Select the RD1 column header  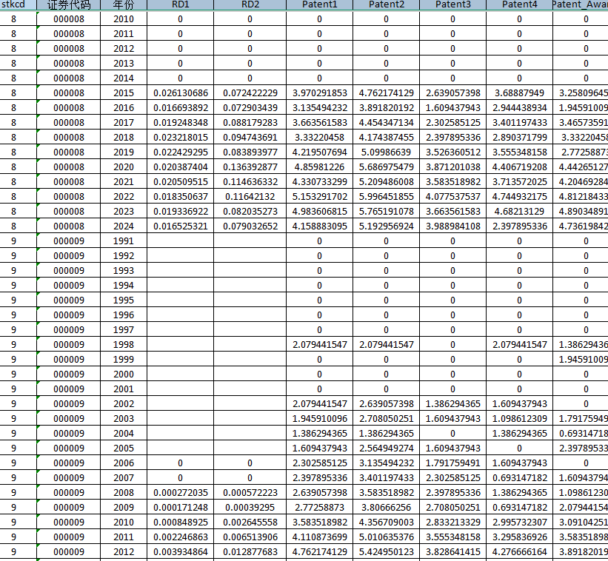click(180, 4)
